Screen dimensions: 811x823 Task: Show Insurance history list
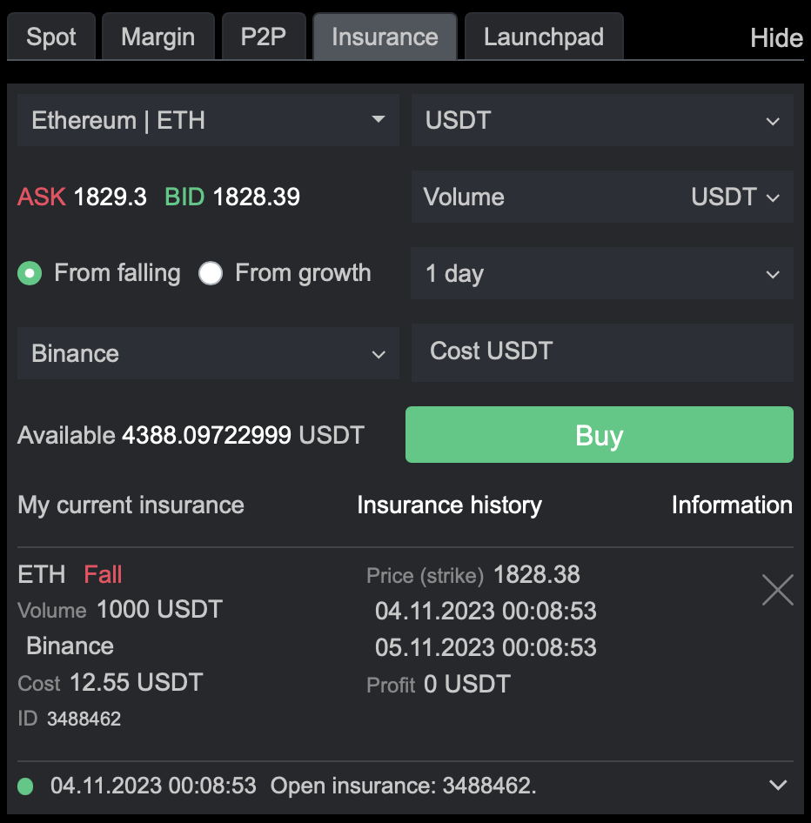449,505
